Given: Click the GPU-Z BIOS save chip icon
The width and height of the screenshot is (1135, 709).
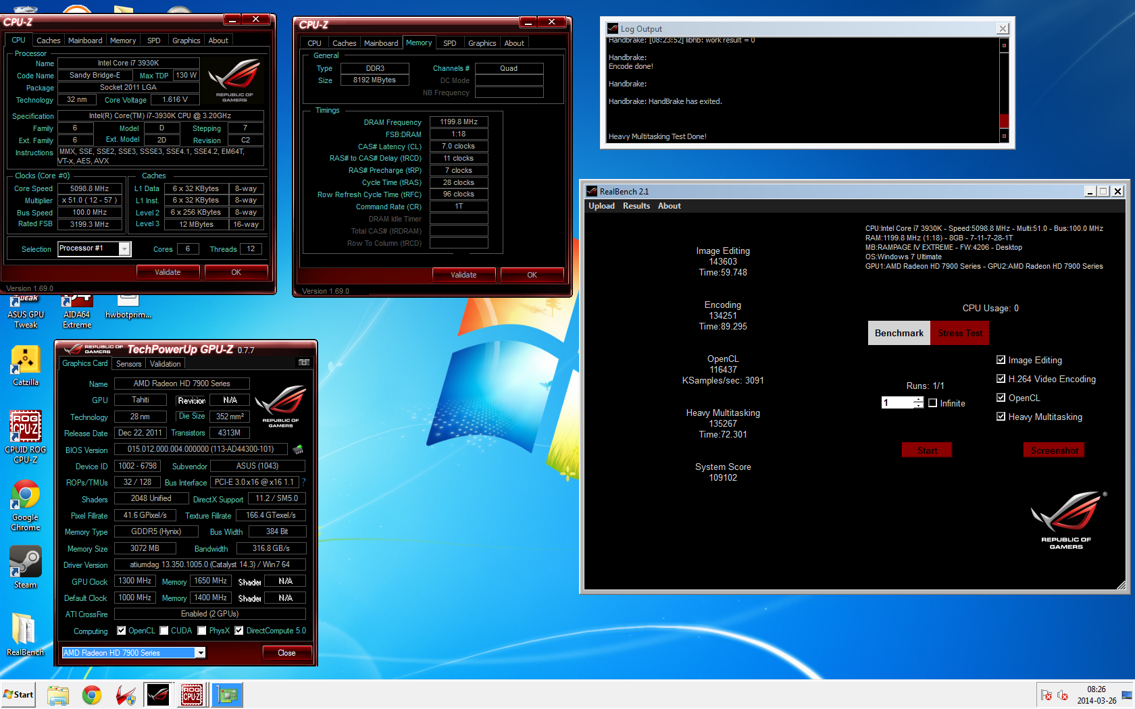Looking at the screenshot, I should [297, 449].
